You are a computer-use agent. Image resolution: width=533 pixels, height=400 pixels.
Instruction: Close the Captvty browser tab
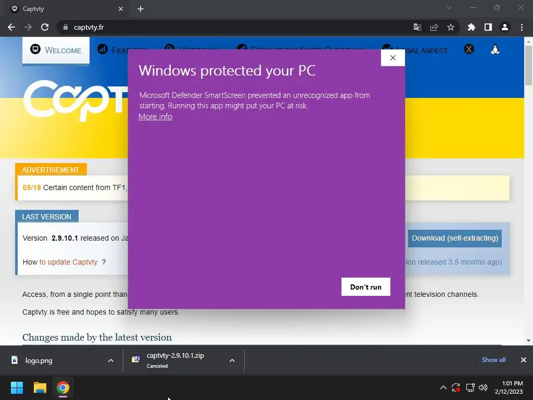click(x=121, y=9)
